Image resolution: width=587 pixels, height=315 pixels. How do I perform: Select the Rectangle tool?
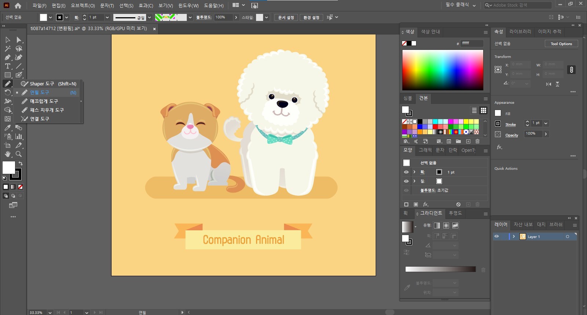click(7, 75)
